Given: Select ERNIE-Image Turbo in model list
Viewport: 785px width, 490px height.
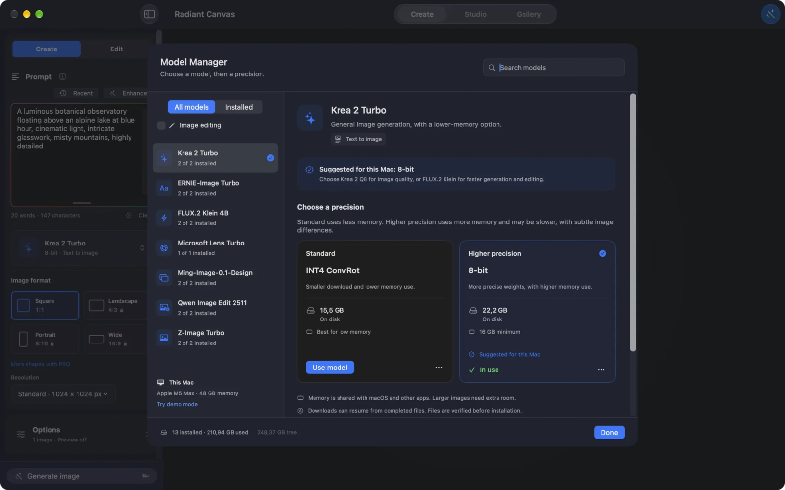Looking at the screenshot, I should tap(215, 188).
